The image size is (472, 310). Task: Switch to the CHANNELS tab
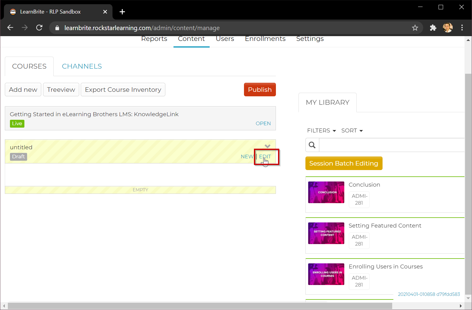click(x=82, y=66)
